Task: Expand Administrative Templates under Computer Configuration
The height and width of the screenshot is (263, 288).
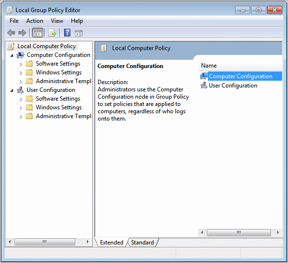Action: point(21,82)
